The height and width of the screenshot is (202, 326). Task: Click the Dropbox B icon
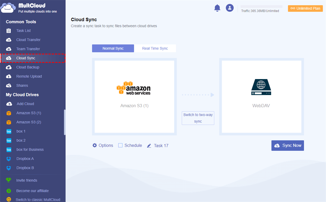pos(9,168)
